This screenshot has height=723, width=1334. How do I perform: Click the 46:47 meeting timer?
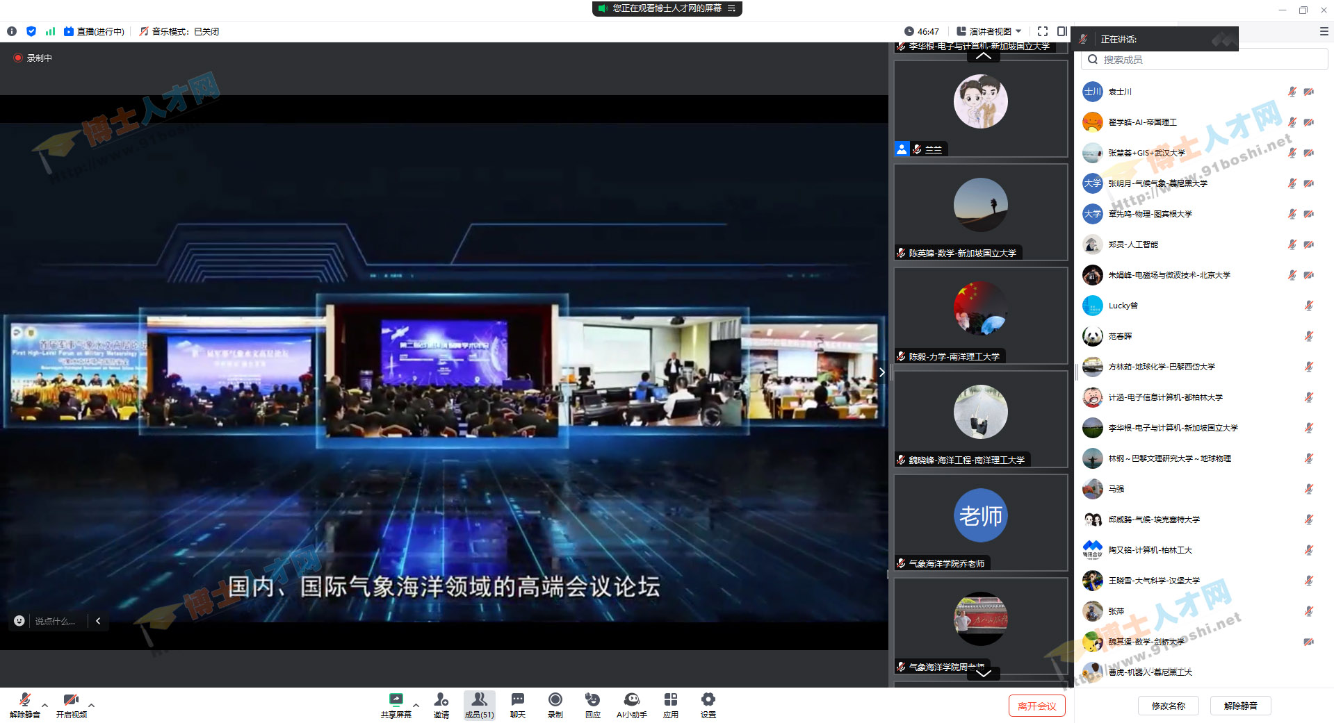coord(922,31)
